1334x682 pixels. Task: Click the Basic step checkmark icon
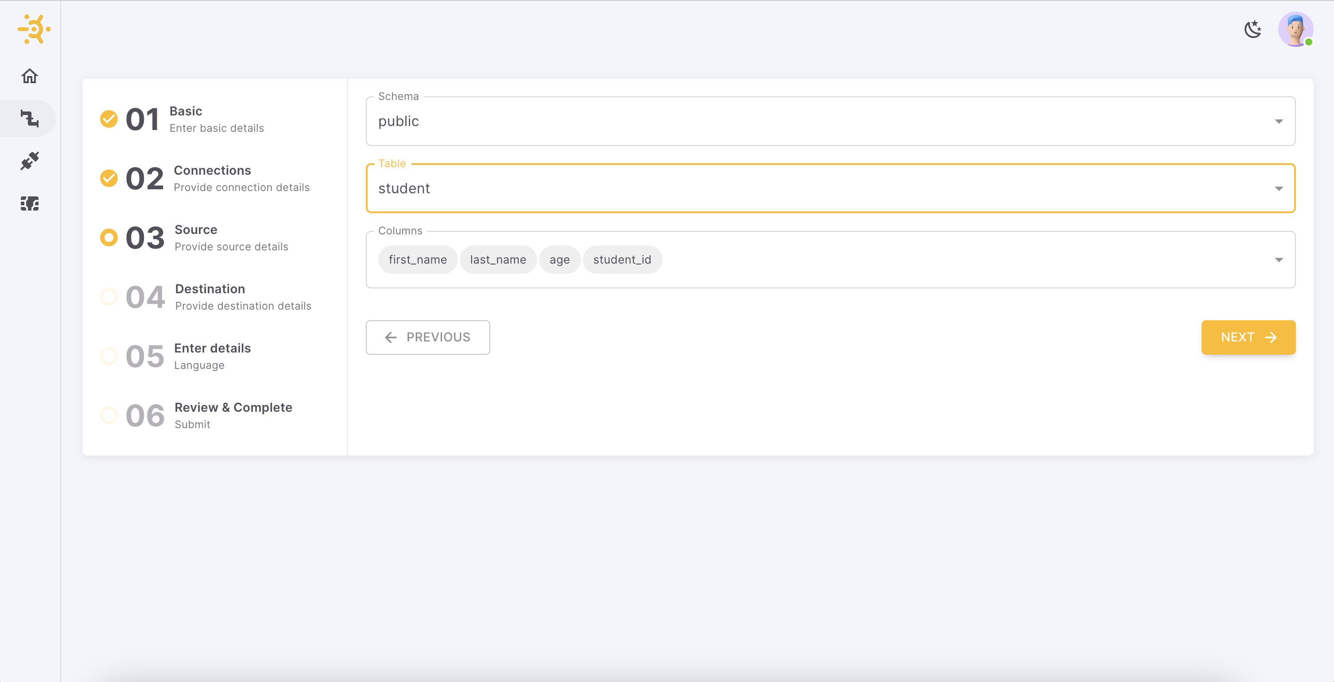click(109, 119)
